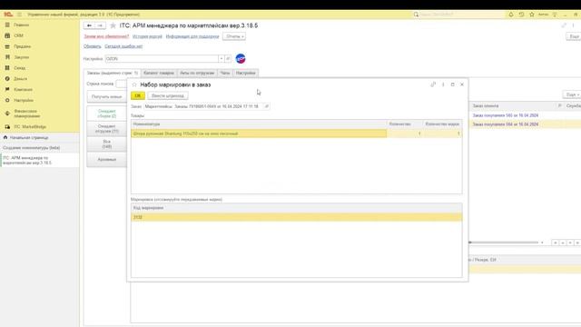Click the Заказ клиента column header
The image size is (581, 327).
pos(513,106)
